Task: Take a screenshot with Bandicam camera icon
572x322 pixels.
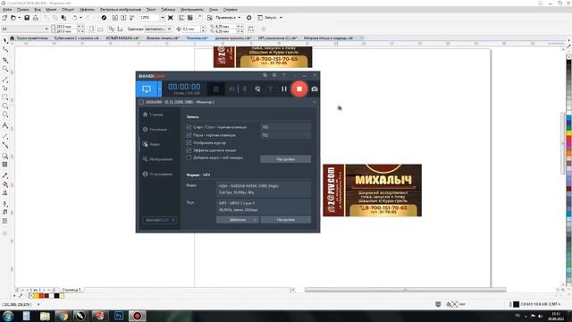Action: coord(314,89)
